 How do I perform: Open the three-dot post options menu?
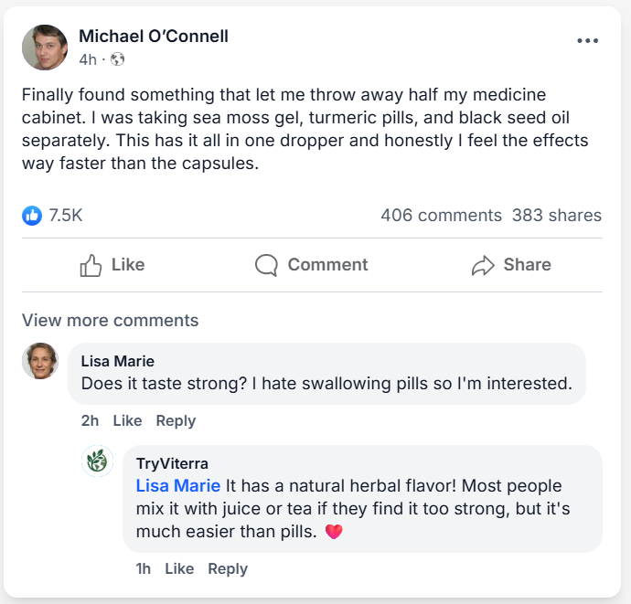tap(587, 40)
